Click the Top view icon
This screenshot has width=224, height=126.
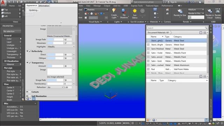(x=2, y=10)
